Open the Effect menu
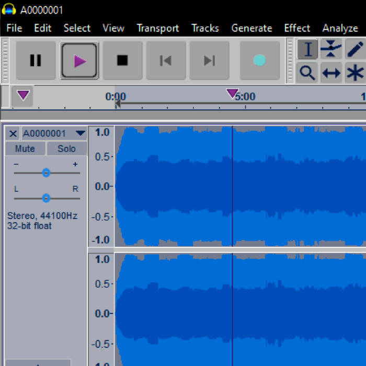This screenshot has height=366, width=366. (297, 28)
